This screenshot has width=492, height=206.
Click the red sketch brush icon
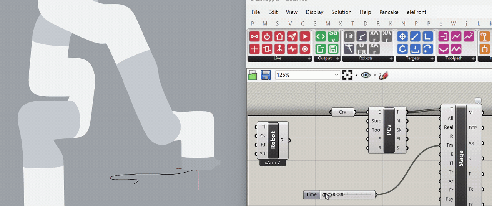(383, 75)
